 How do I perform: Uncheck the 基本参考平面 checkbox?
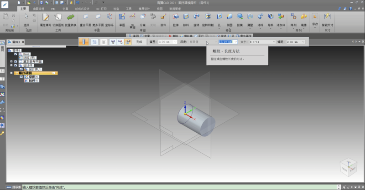(x=16, y=61)
